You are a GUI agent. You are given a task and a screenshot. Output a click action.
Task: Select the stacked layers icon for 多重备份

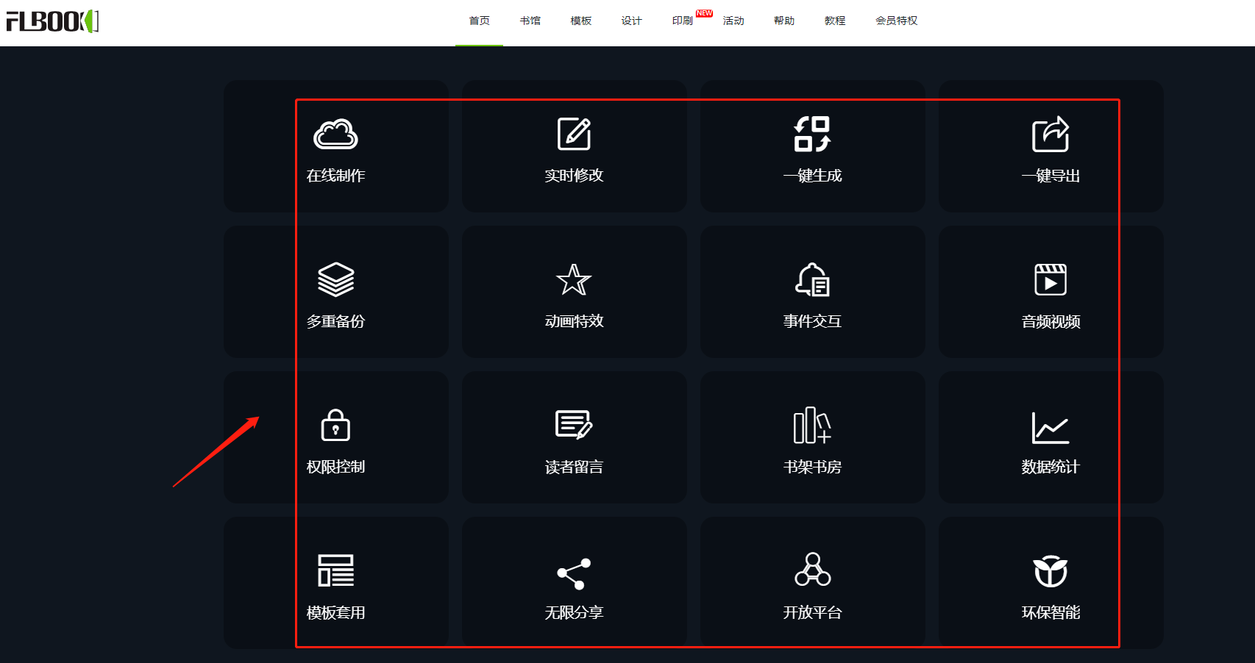pos(335,279)
